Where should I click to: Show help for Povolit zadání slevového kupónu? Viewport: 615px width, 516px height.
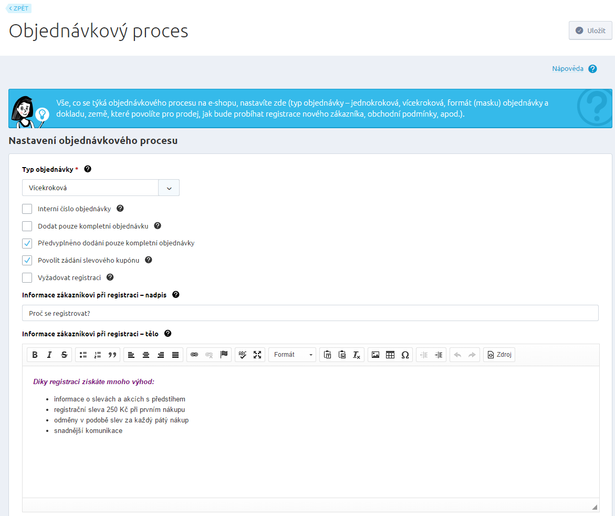[x=149, y=260]
